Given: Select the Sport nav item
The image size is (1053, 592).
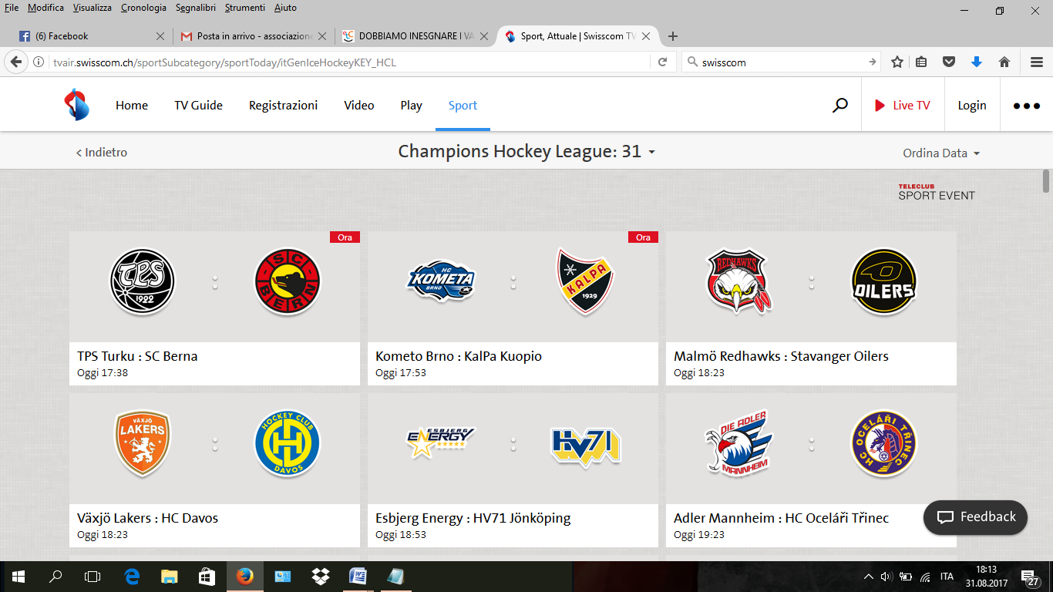Looking at the screenshot, I should 463,106.
